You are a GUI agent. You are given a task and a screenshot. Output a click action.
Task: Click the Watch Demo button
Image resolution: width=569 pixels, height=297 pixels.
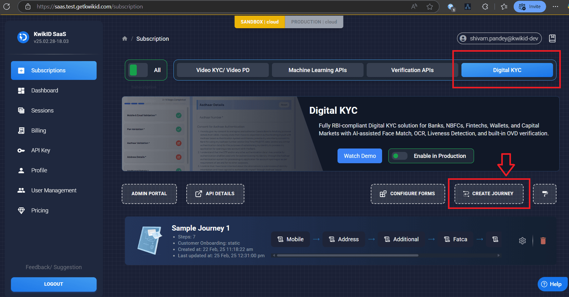pos(360,156)
